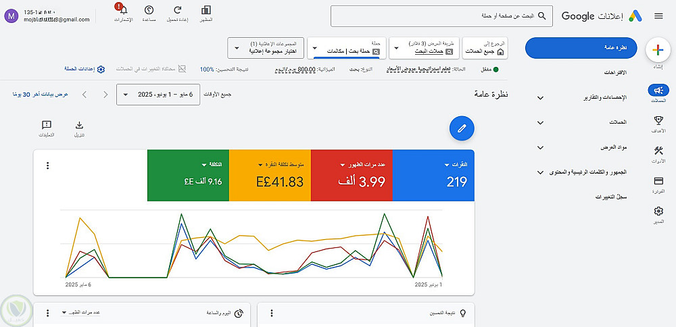Click the Google Ads logo

635,16
